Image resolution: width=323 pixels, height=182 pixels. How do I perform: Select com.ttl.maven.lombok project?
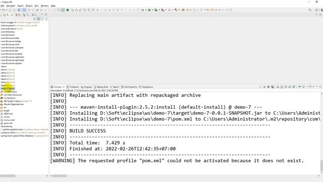click(12, 54)
